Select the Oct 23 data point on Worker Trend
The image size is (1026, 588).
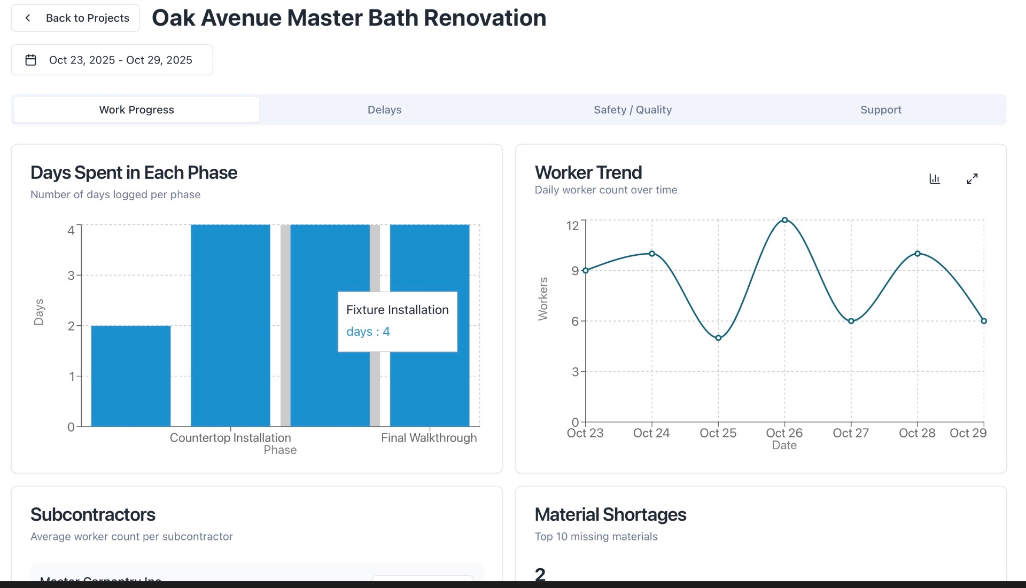[x=586, y=271]
